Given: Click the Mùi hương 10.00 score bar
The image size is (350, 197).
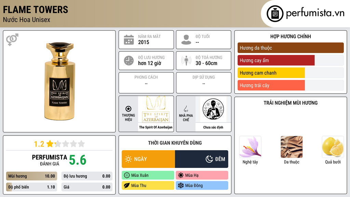Looking at the screenshot, I should click(32, 176).
